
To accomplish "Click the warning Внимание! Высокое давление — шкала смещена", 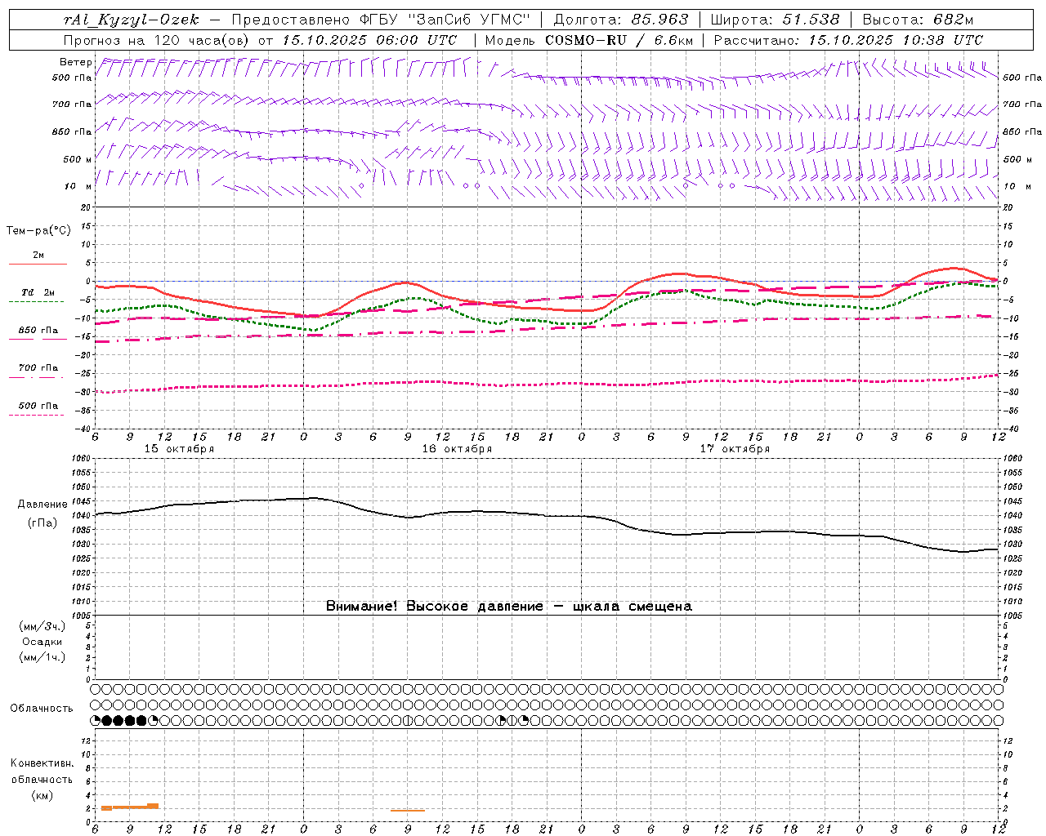I will click(509, 606).
